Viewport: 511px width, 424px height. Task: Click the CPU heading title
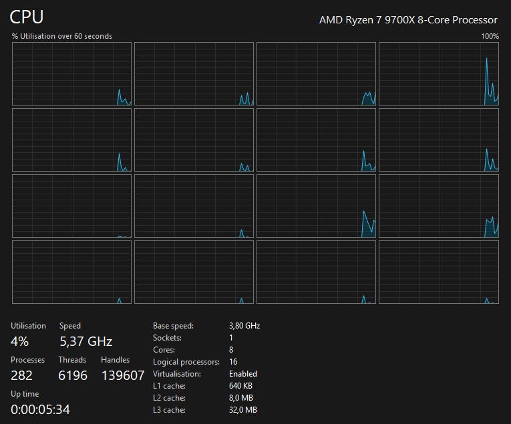coord(27,17)
